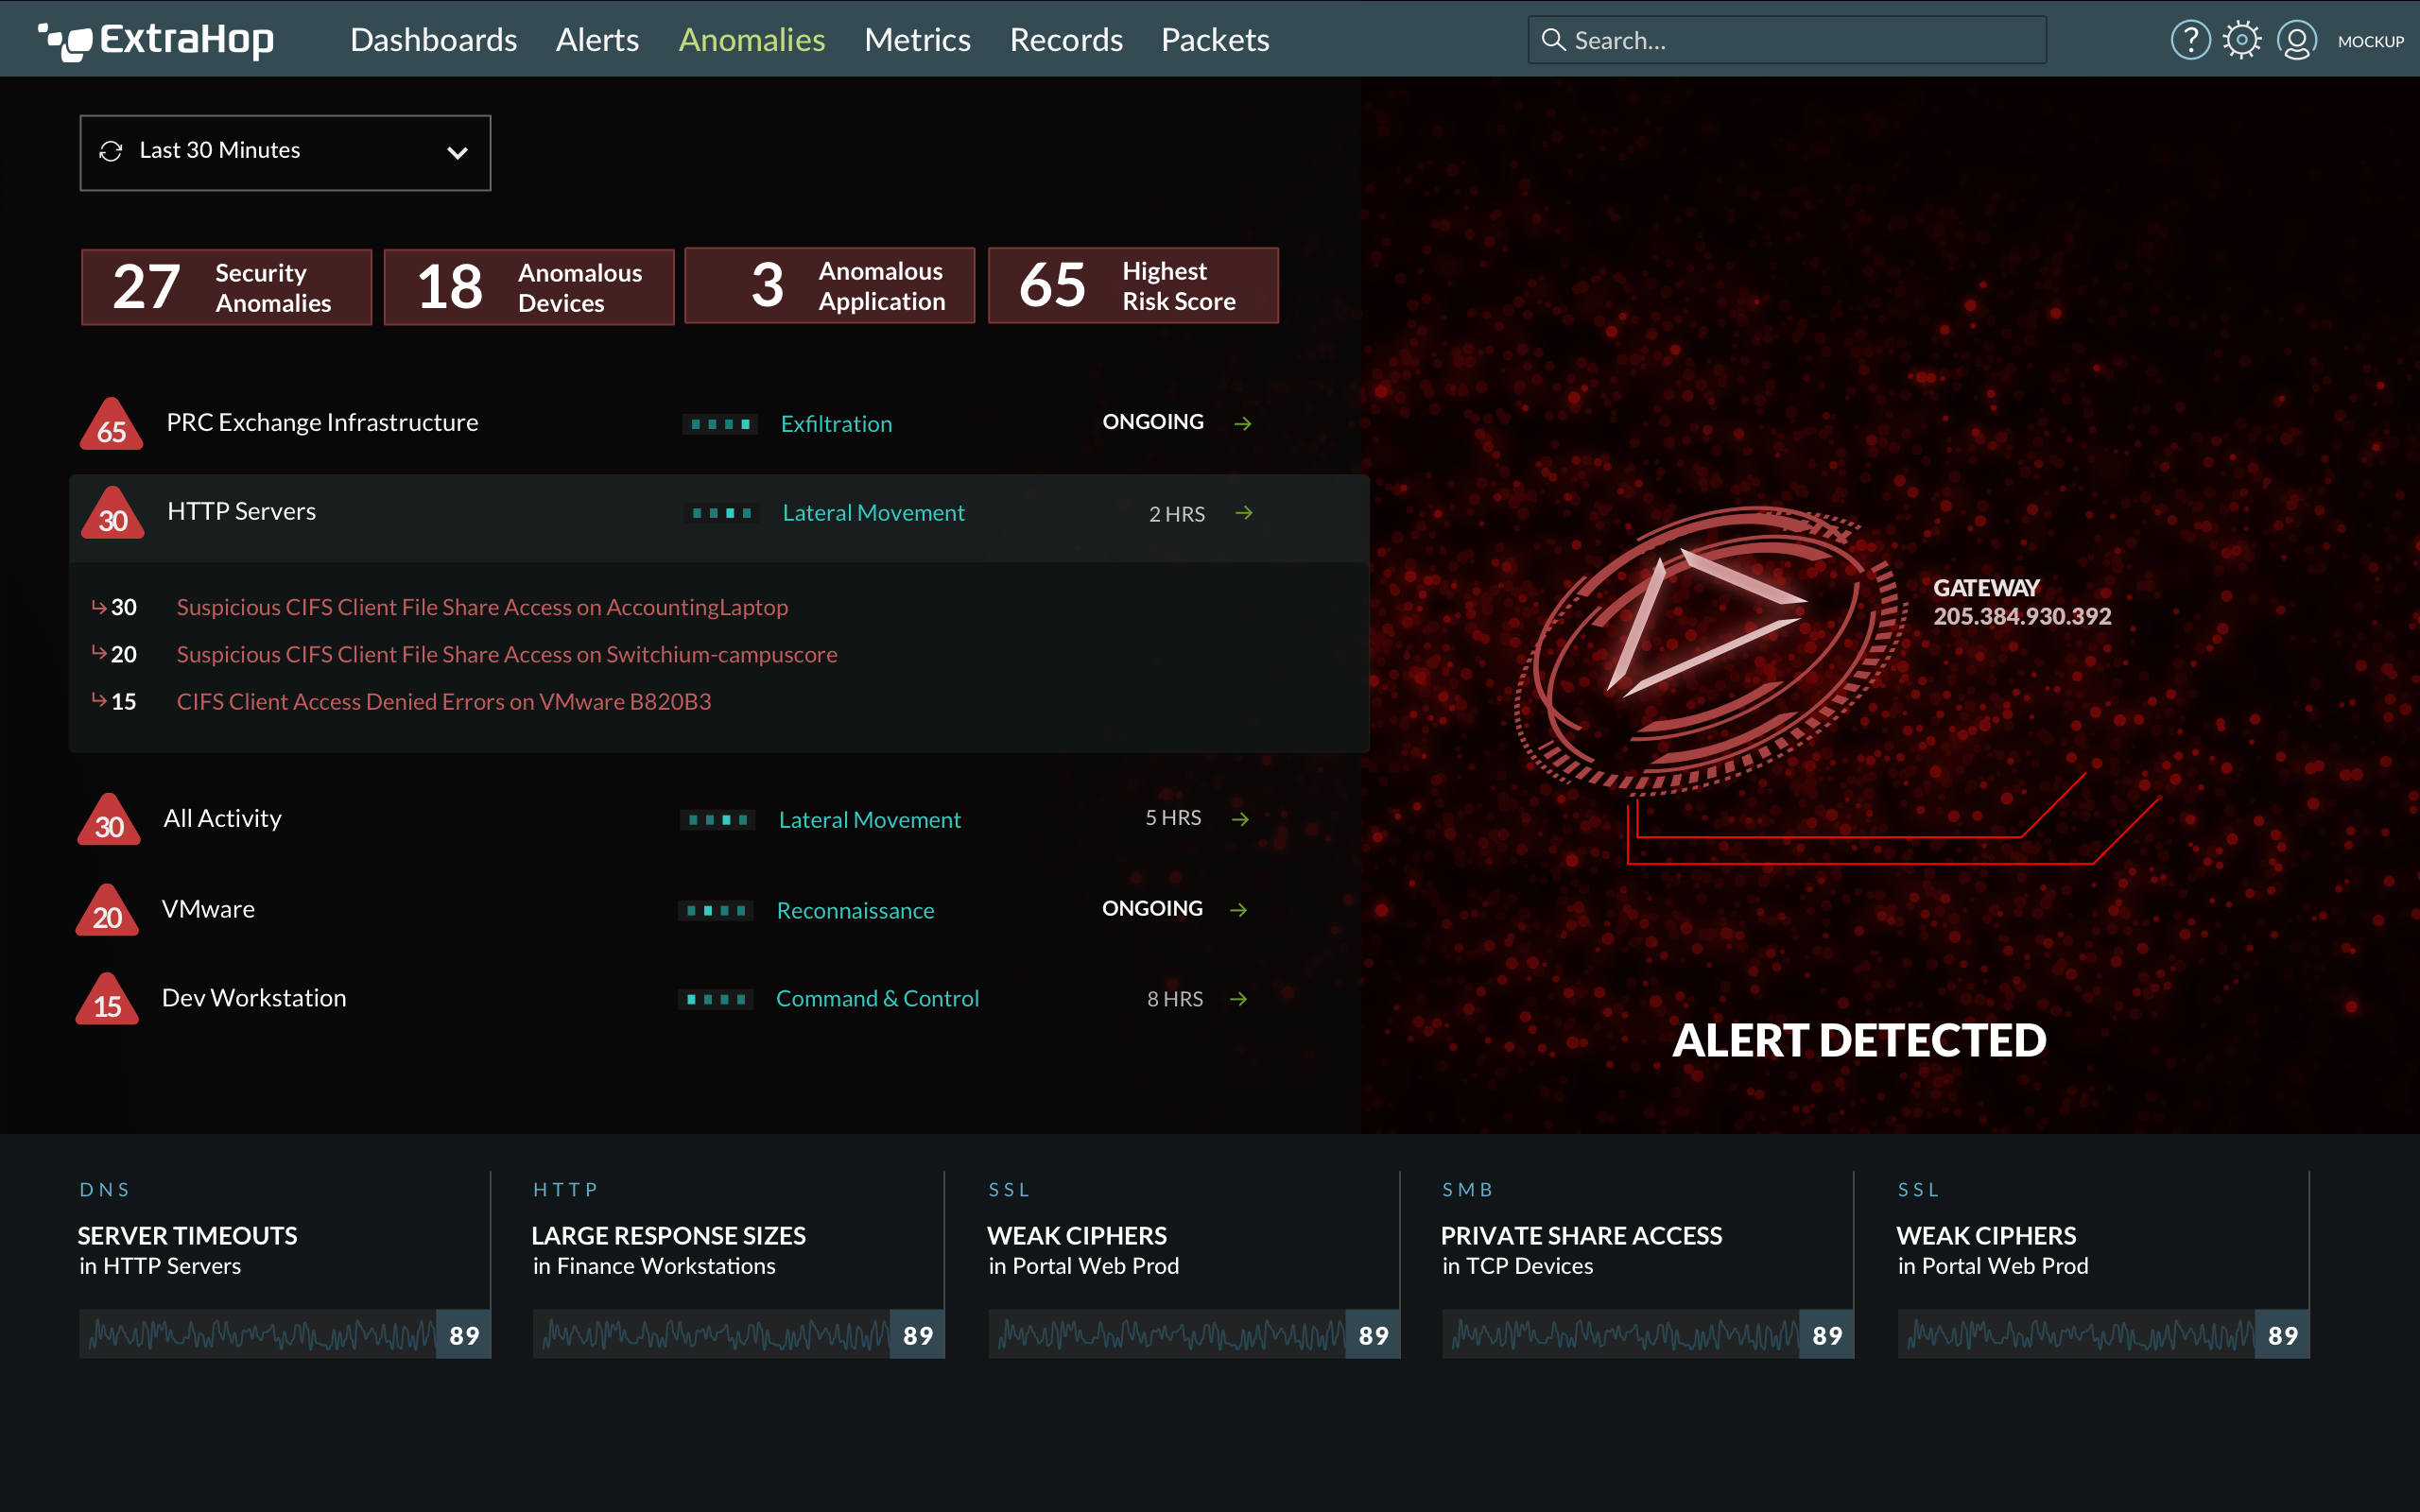Click the 3 Anomalous Application tile
Image resolution: width=2420 pixels, height=1512 pixels.
(x=830, y=285)
